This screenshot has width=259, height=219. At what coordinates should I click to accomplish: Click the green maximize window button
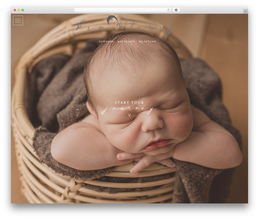[23, 10]
